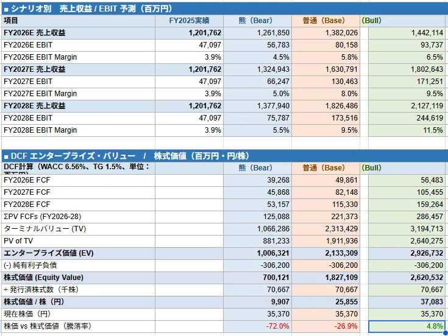Select the ΣPV FCFs (FY2026-28) label
Viewport: 448px width, 336px height.
coord(43,217)
